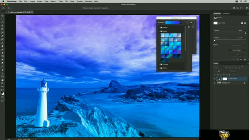Screen dimensions: 249x140
Task: Select the Brush tool
Action: click(2, 43)
